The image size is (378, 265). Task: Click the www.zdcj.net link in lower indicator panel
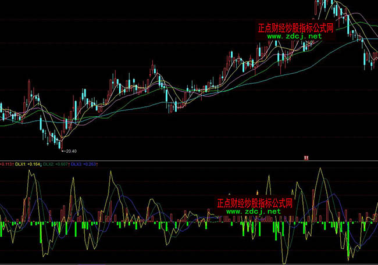(253, 212)
